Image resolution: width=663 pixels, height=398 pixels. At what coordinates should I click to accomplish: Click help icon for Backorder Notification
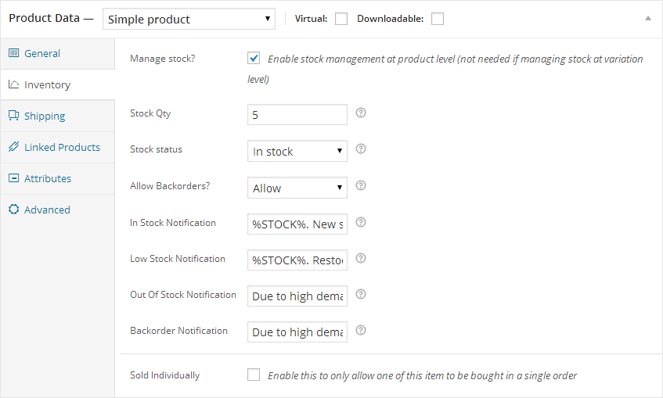[361, 331]
